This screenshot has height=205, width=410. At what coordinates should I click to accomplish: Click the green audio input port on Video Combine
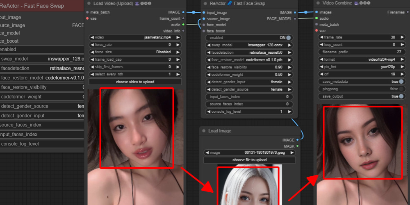coord(317,18)
